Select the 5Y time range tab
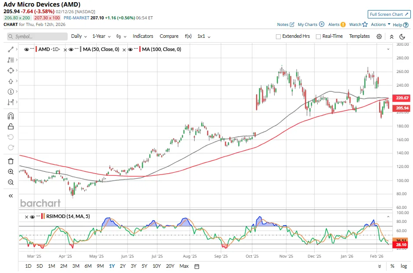 tap(144, 266)
